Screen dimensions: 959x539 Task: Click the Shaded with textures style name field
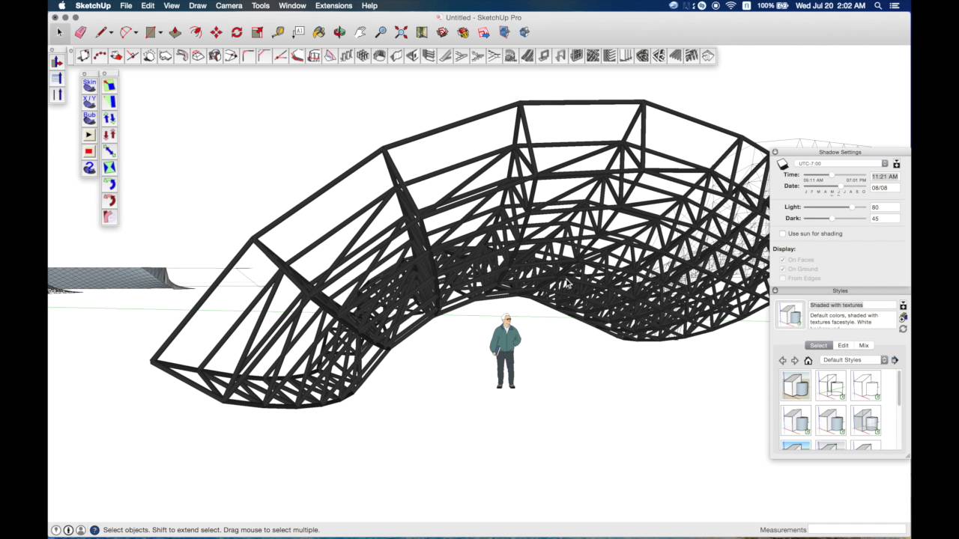pos(852,305)
